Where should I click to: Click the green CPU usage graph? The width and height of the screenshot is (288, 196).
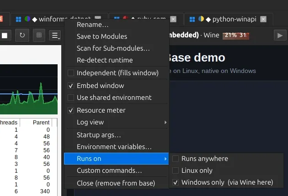tap(29, 89)
